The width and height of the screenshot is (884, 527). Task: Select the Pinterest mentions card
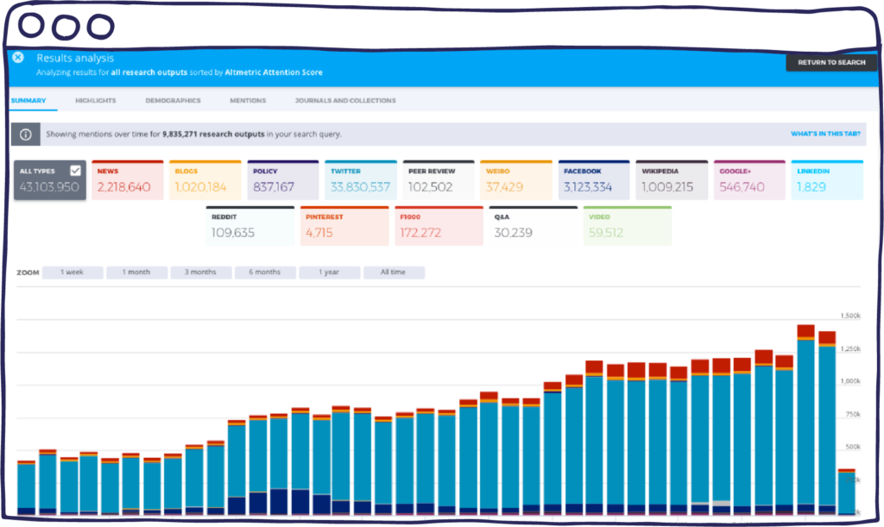344,226
